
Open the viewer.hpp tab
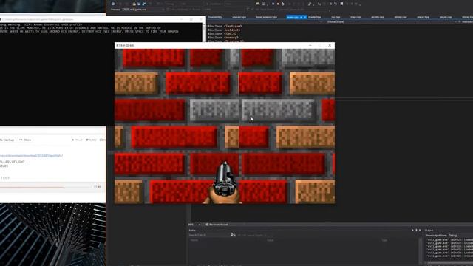[x=239, y=17]
